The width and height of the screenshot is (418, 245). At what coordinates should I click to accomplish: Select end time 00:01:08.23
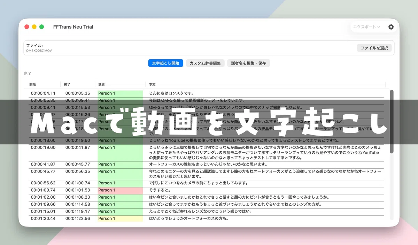click(78, 197)
